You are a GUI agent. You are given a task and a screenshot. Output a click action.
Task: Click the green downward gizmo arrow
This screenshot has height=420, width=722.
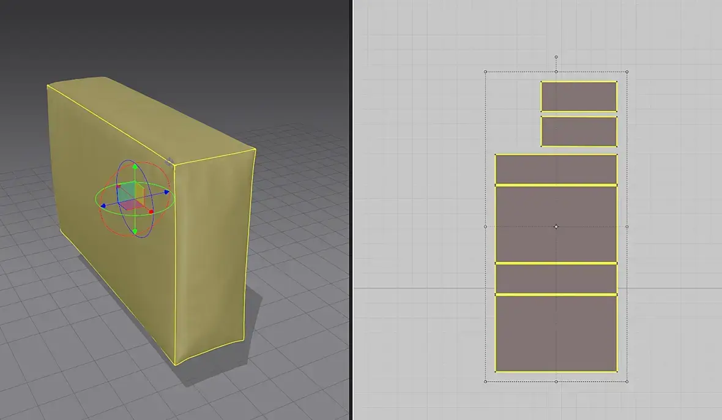point(135,231)
